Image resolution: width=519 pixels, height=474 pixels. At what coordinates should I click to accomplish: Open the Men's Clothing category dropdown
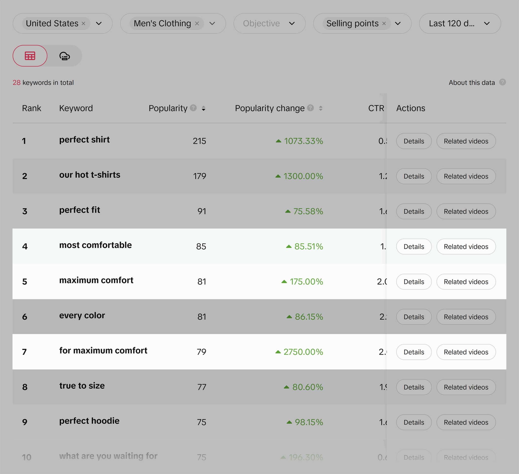212,23
